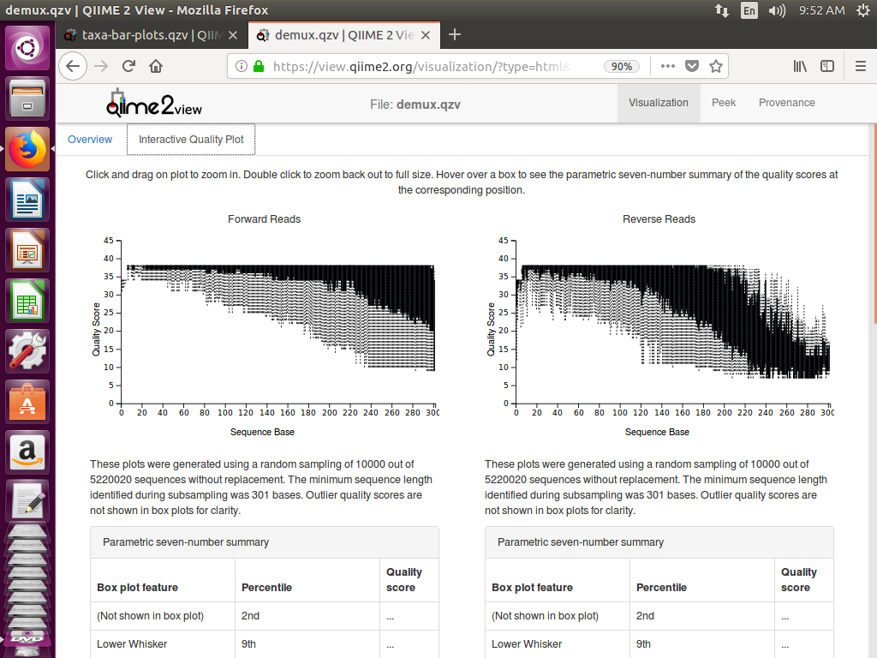Show site information for view.qiime2.org

point(241,66)
